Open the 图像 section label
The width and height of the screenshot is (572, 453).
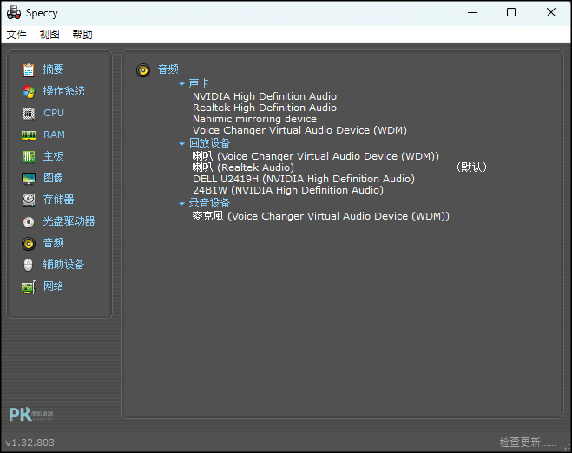(x=53, y=178)
